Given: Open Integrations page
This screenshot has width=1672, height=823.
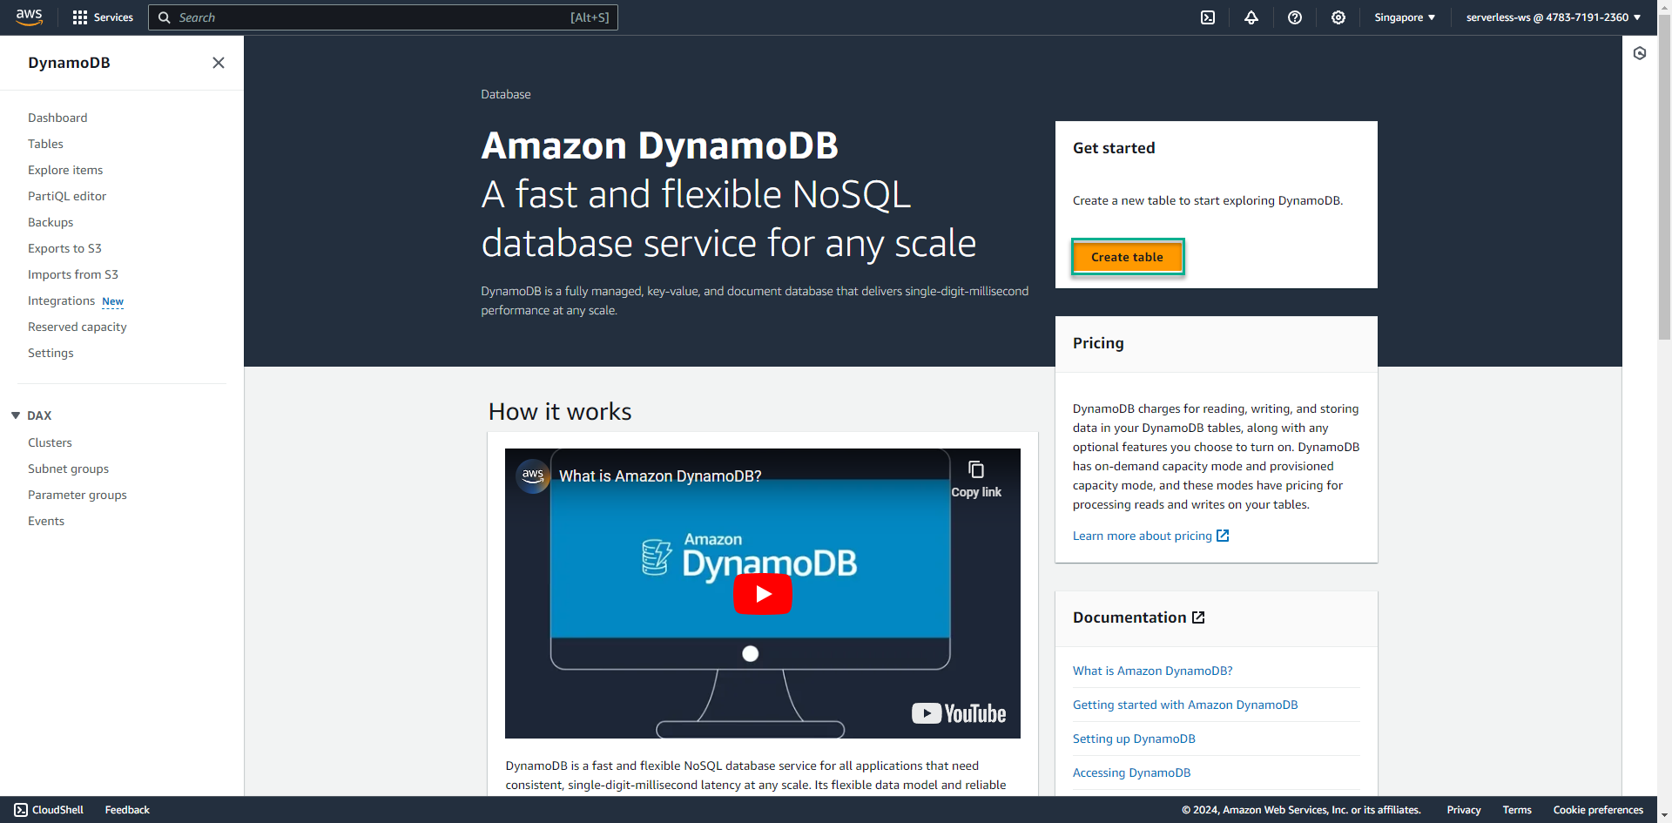Looking at the screenshot, I should (x=61, y=300).
